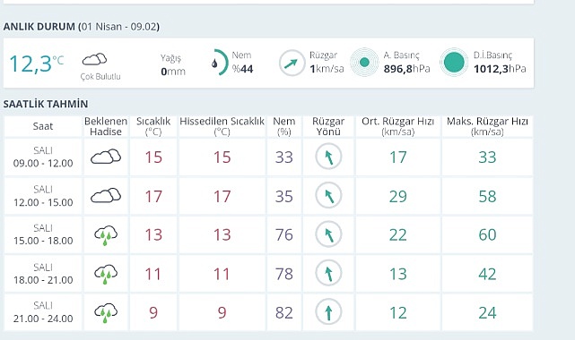Click the Nem %44 value
This screenshot has width=575, height=340.
pos(242,69)
